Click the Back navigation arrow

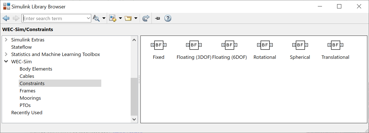tap(6, 18)
